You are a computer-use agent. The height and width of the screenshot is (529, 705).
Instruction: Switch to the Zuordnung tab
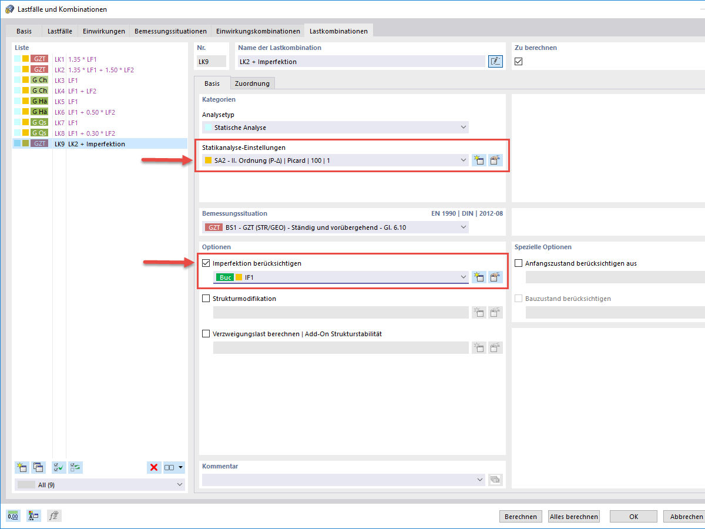click(x=253, y=83)
